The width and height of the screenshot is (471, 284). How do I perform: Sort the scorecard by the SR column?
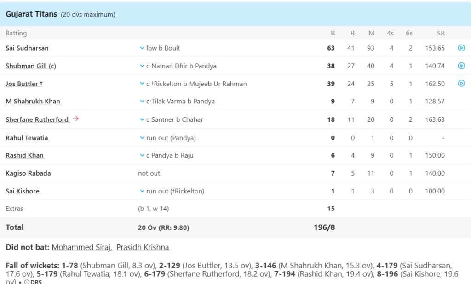[x=440, y=33]
